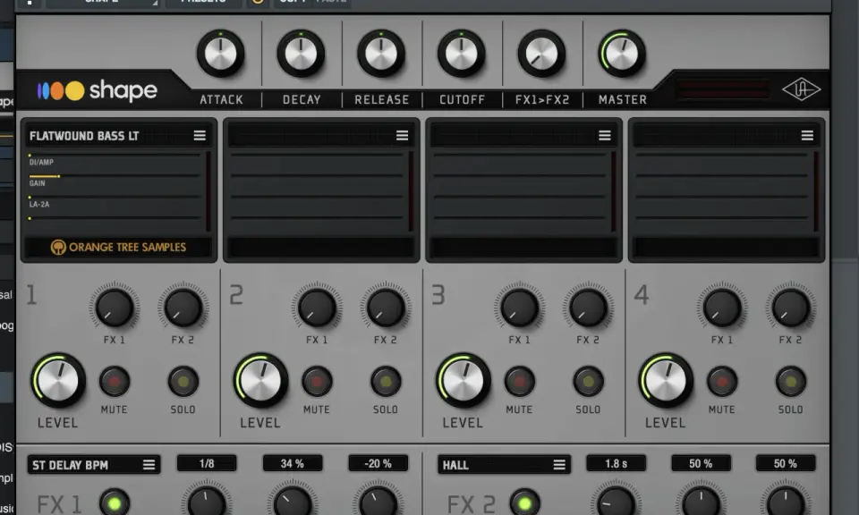Click the layer 1 LEVEL knob

58,380
